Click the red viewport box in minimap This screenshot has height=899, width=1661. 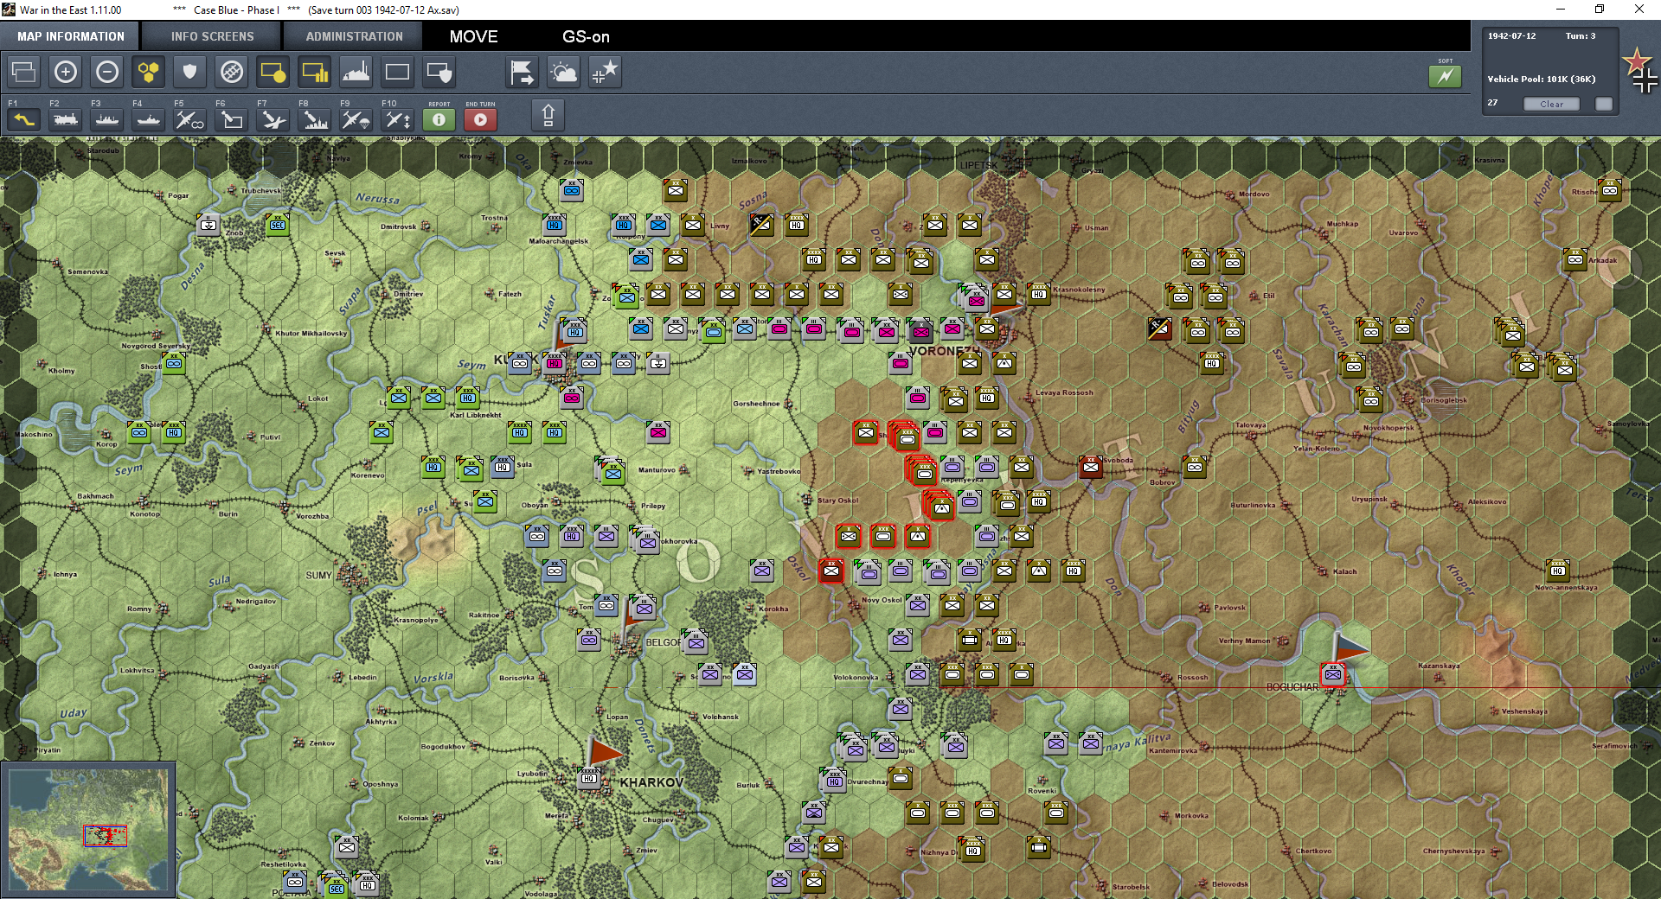click(x=106, y=836)
